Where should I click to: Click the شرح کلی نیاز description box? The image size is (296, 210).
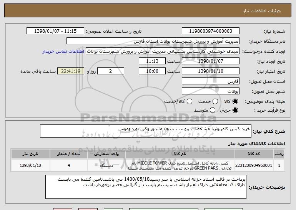[146, 131]
